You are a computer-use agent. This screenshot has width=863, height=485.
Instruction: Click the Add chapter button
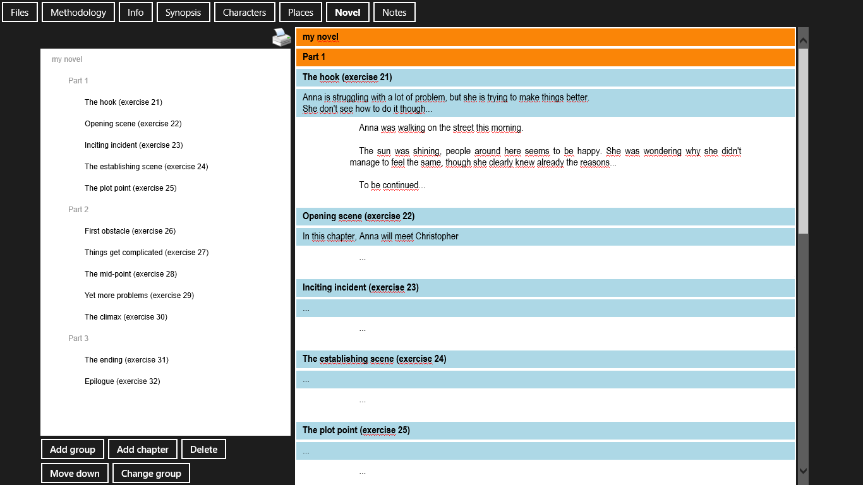143,450
